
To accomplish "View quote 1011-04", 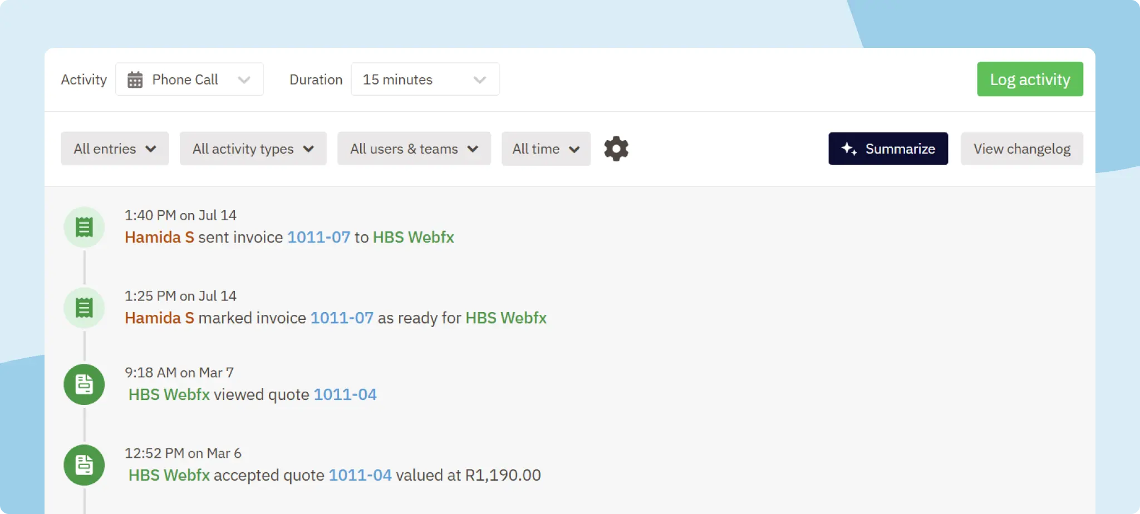I will click(x=345, y=394).
